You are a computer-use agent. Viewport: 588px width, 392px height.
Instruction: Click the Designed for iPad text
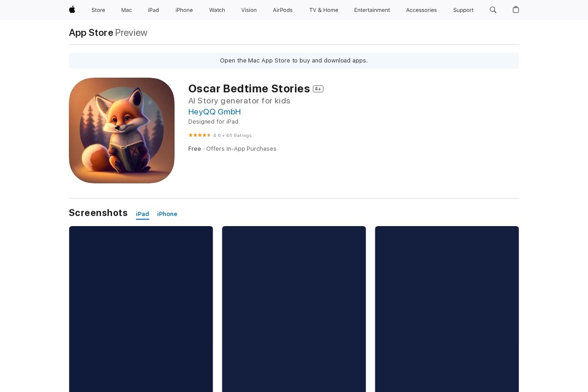click(213, 122)
